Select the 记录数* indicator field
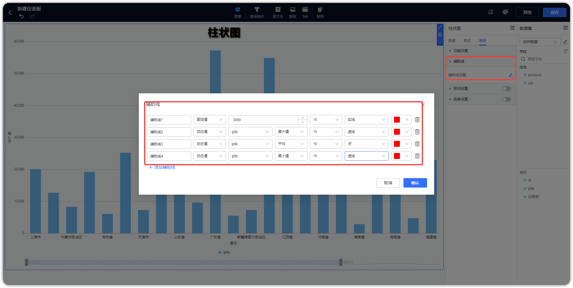Viewport: 573px width, 288px height. (534, 197)
